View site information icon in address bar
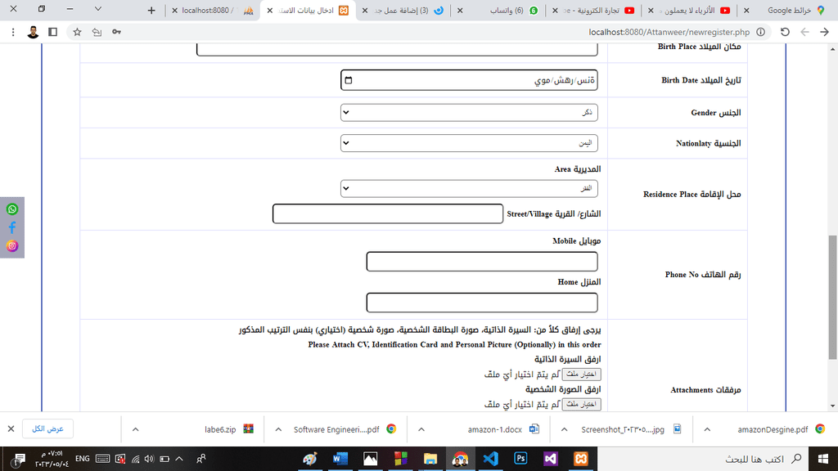The width and height of the screenshot is (838, 471). tap(760, 32)
